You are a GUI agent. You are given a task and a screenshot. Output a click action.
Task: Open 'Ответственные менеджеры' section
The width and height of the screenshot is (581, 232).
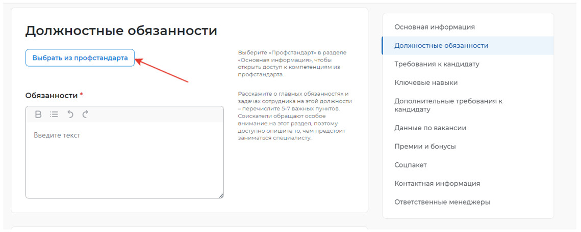coord(442,202)
